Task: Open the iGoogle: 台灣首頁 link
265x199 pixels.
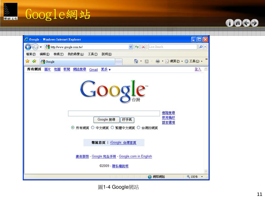Action: (123, 143)
